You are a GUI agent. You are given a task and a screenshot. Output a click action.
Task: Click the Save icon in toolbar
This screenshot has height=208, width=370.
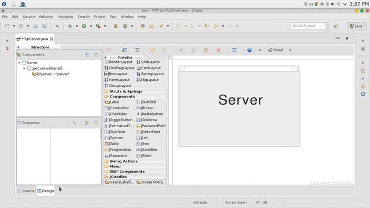35,26
